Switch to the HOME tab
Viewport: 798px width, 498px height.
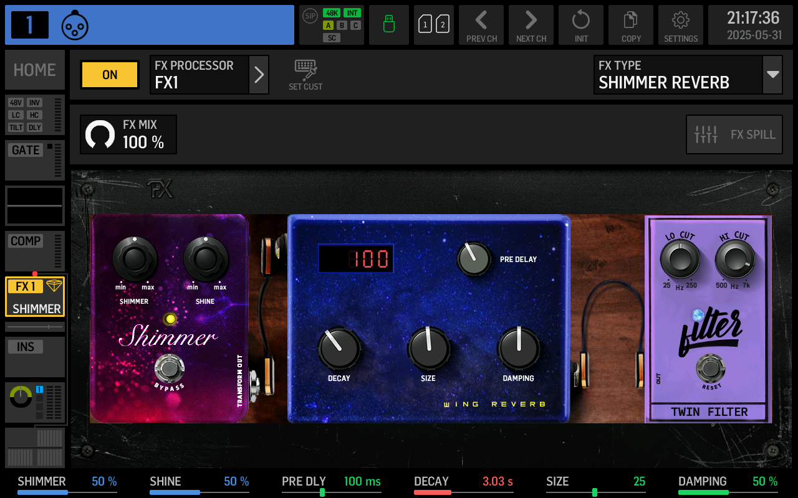[x=34, y=70]
